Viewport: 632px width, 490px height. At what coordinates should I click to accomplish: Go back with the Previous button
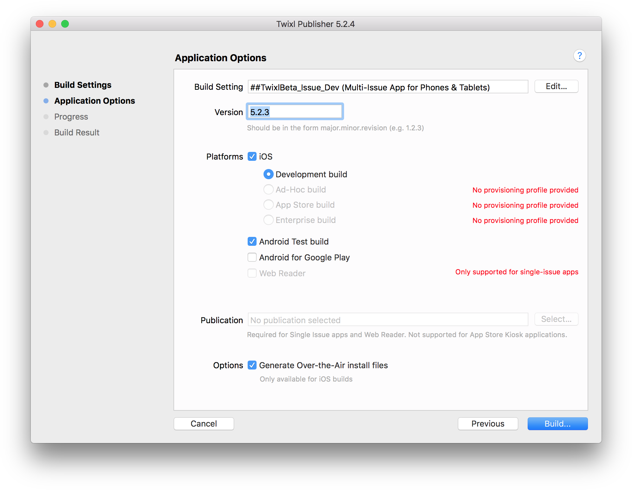[488, 424]
